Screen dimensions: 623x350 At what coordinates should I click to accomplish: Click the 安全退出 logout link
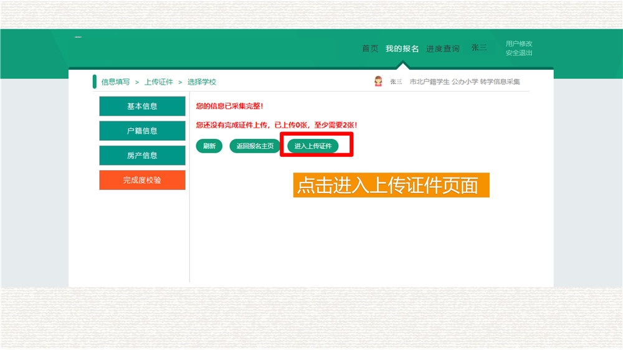(519, 53)
